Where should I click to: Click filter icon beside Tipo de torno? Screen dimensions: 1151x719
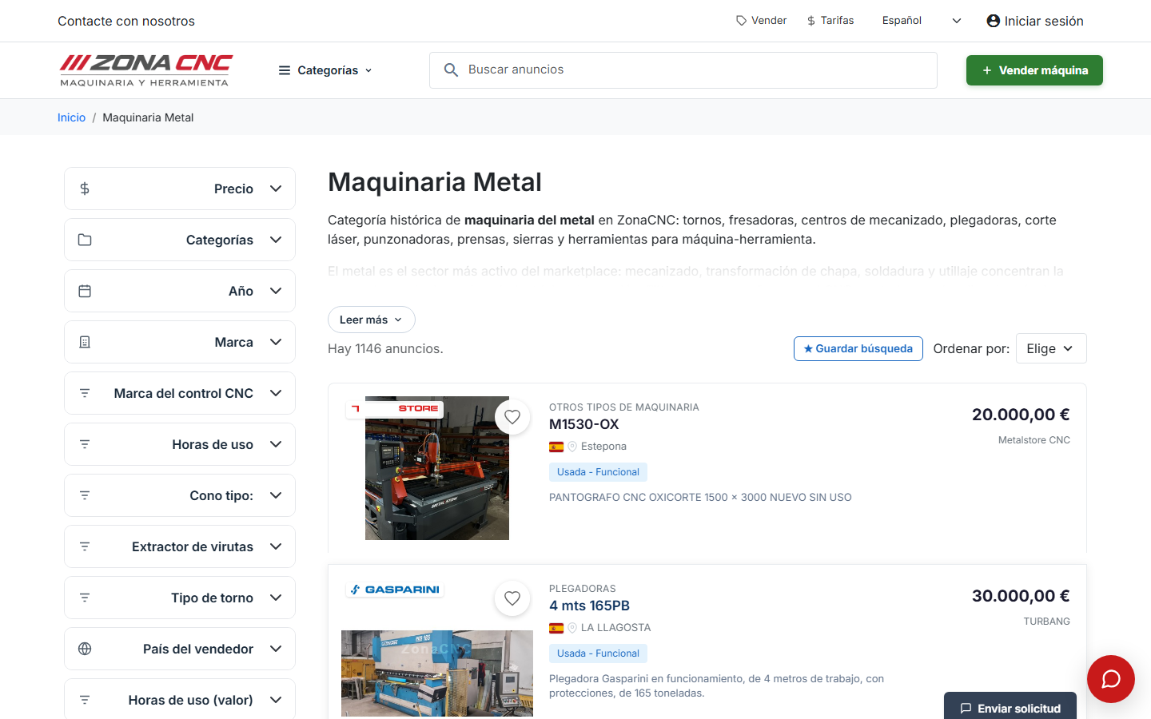[85, 598]
